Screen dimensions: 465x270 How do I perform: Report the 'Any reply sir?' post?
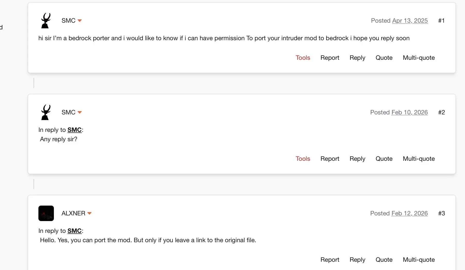330,159
